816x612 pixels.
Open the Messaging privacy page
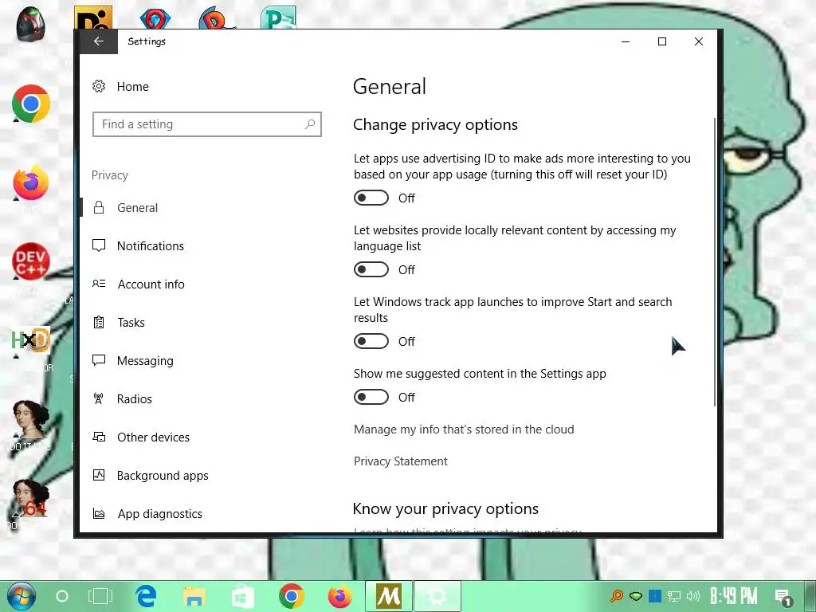coord(145,361)
